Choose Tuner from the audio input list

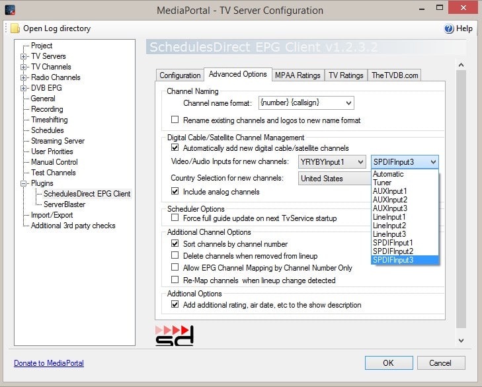[382, 183]
